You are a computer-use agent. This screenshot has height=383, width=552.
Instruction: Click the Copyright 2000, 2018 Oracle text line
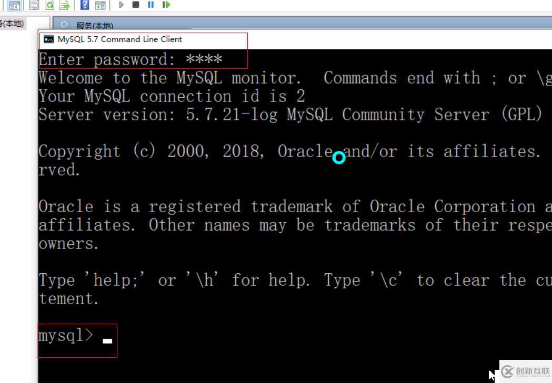coord(289,151)
